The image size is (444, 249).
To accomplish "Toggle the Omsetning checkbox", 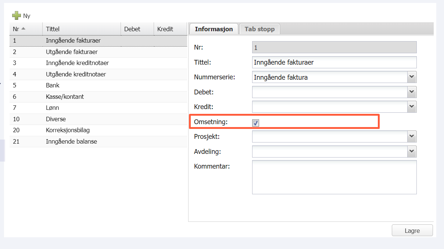I will tap(256, 123).
